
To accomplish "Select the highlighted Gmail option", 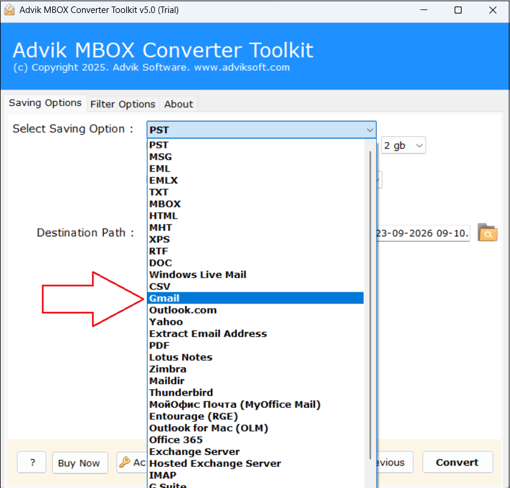I will click(255, 298).
